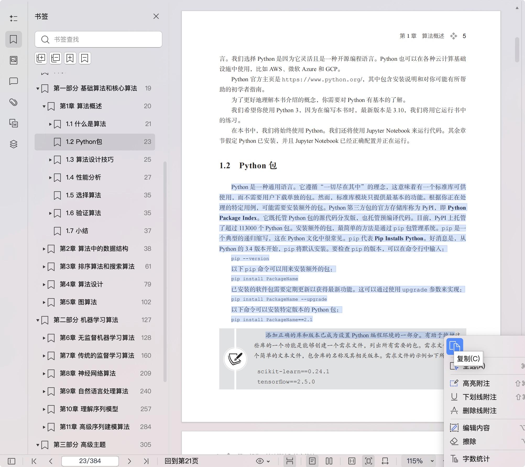Go to last page button
The image size is (525, 467).
click(146, 461)
